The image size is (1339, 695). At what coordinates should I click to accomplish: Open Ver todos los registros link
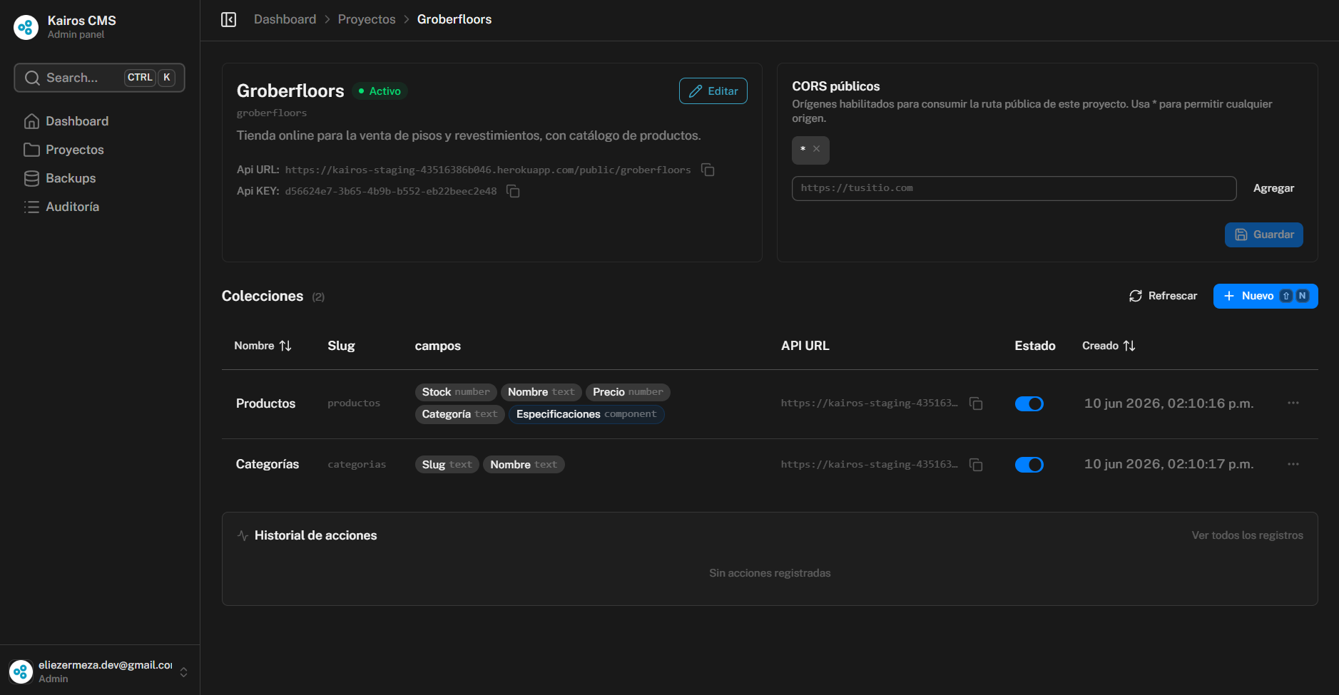1247,535
